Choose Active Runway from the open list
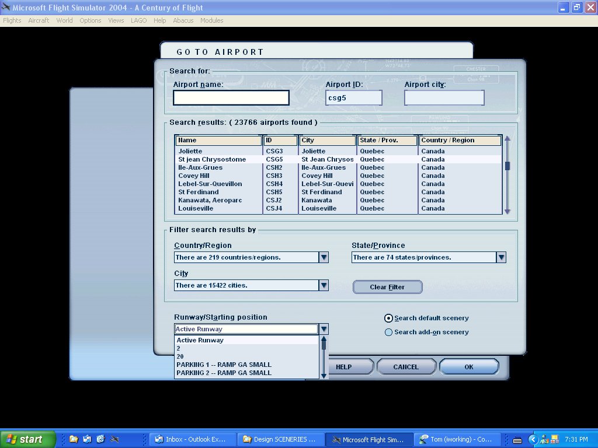Viewport: 598px width, 448px height. (x=246, y=340)
